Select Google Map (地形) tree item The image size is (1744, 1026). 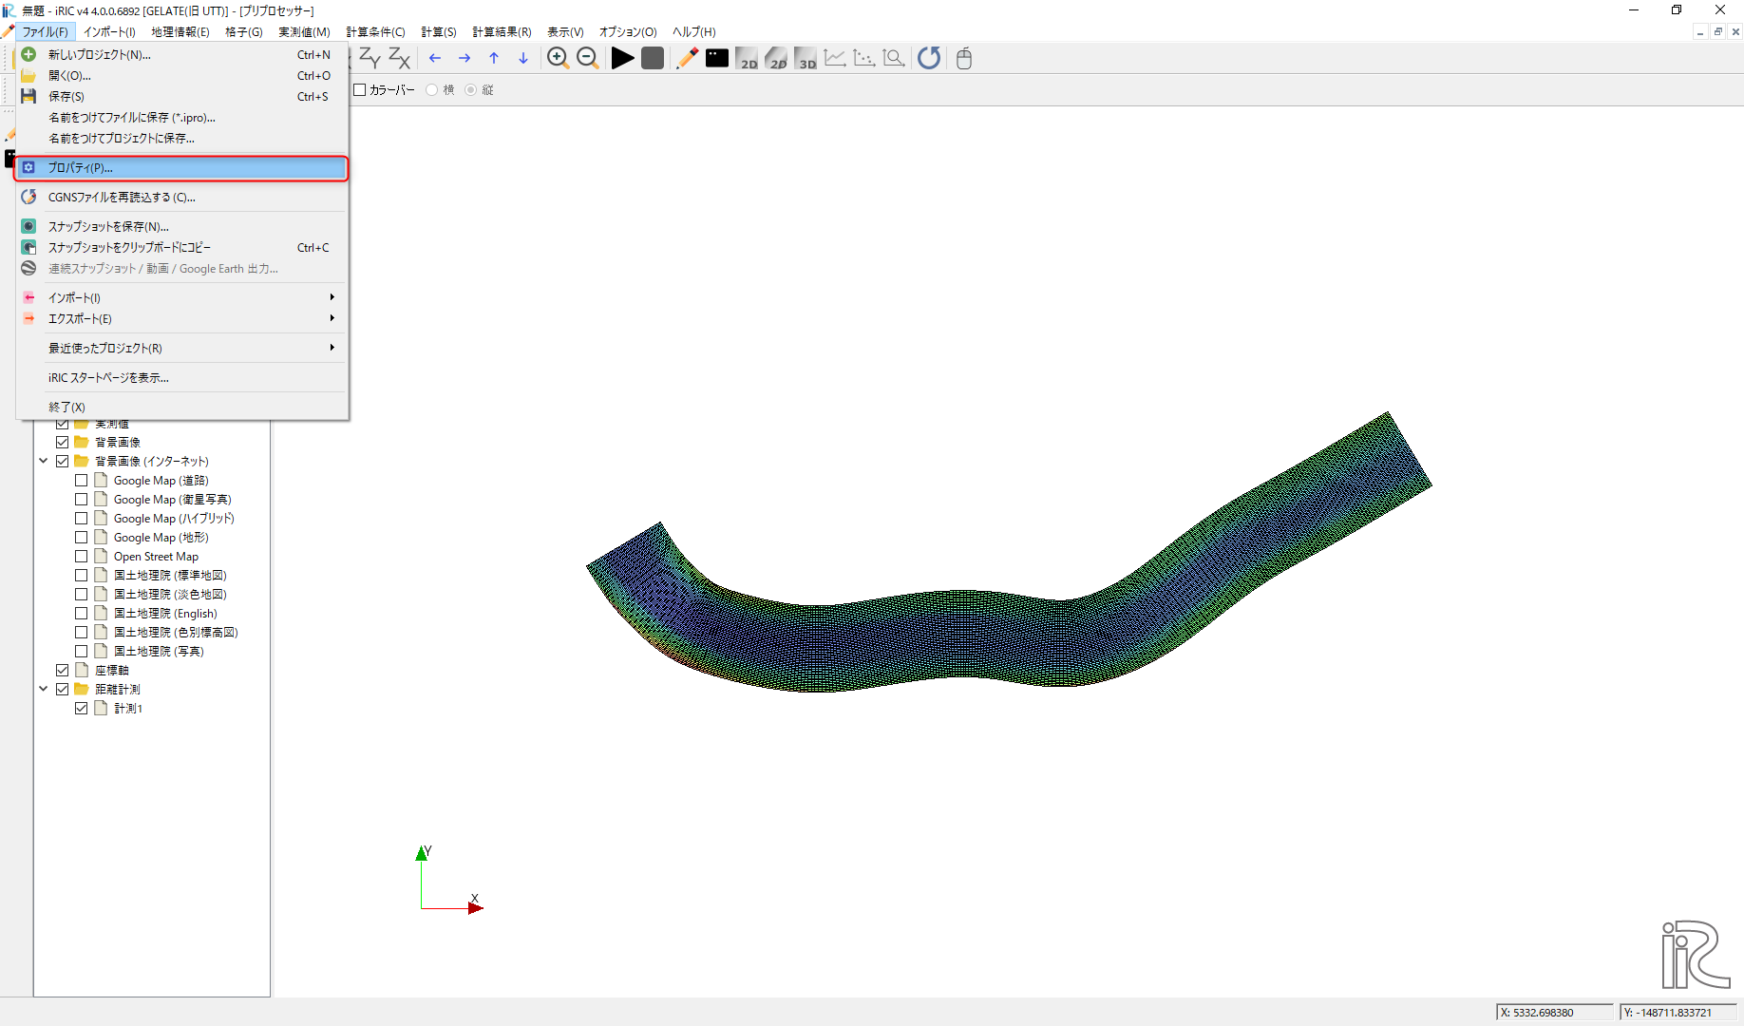point(161,537)
